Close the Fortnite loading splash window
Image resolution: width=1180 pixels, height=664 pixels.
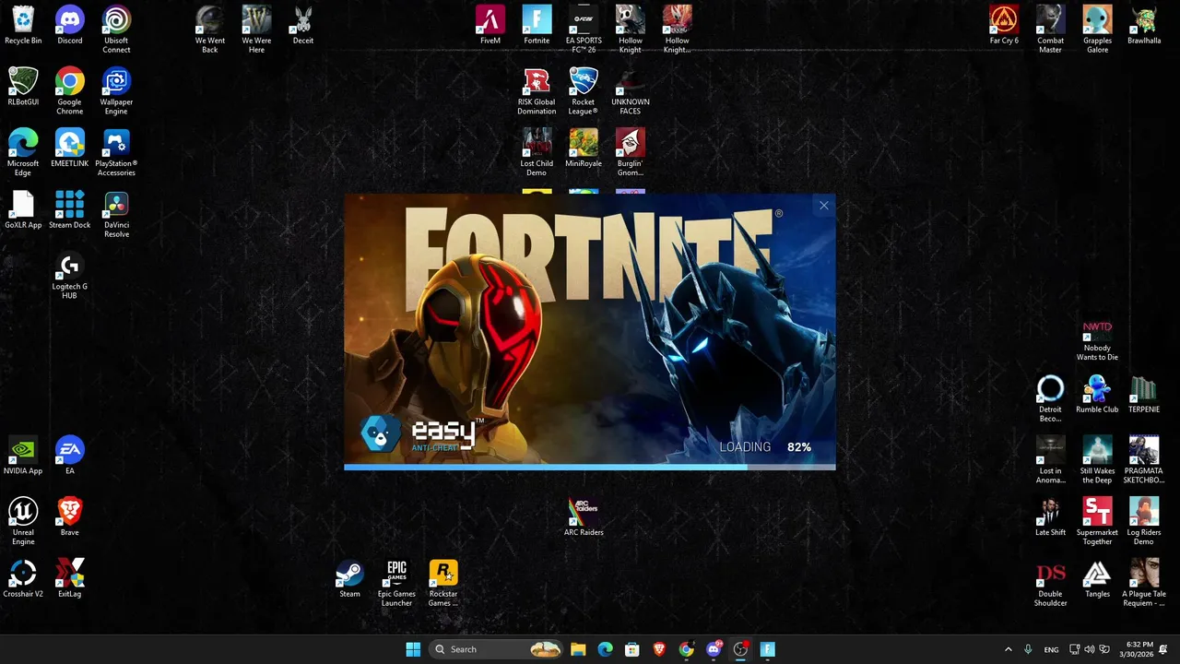pos(824,206)
